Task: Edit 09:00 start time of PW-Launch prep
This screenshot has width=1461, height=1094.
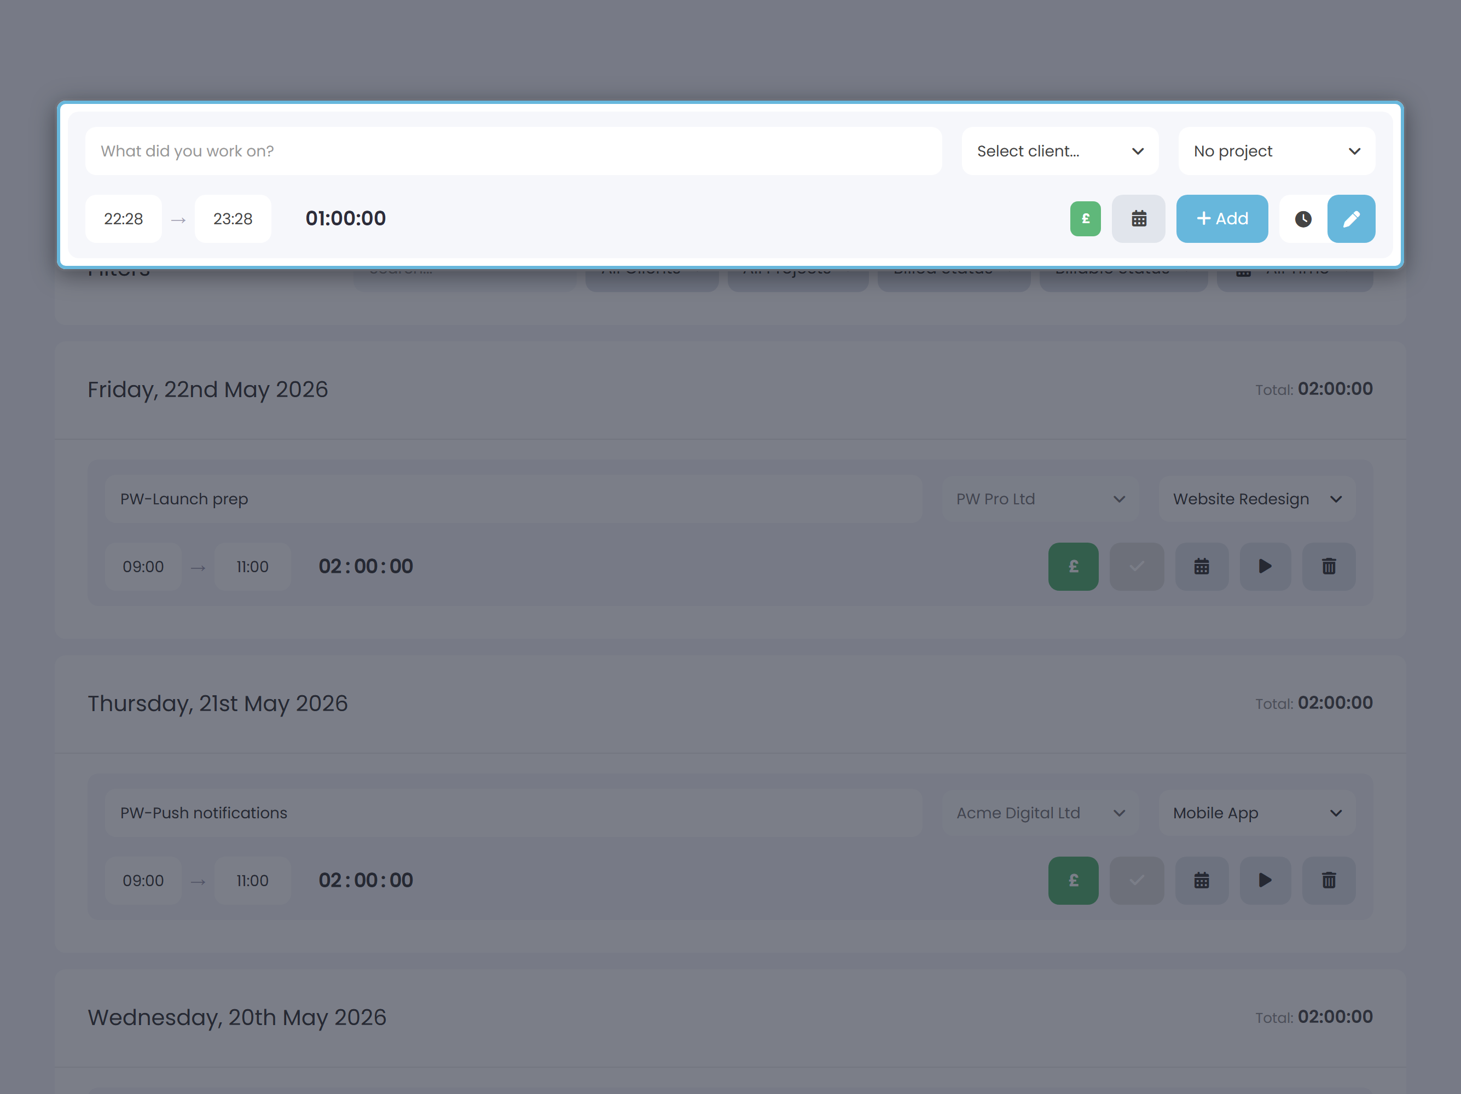Action: 143,567
